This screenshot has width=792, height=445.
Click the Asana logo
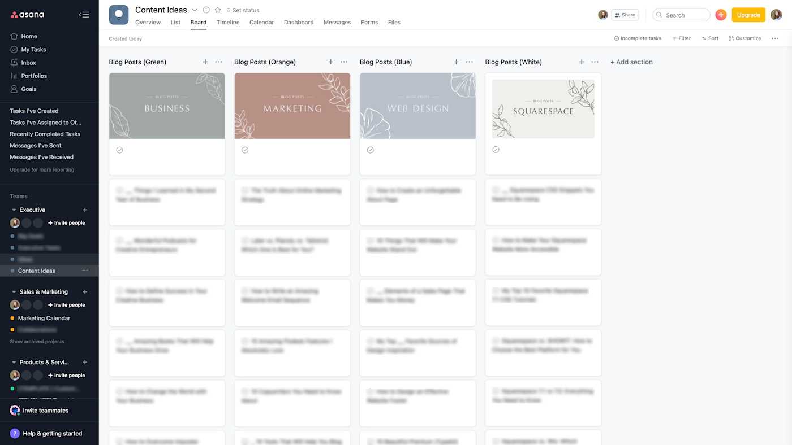click(27, 15)
